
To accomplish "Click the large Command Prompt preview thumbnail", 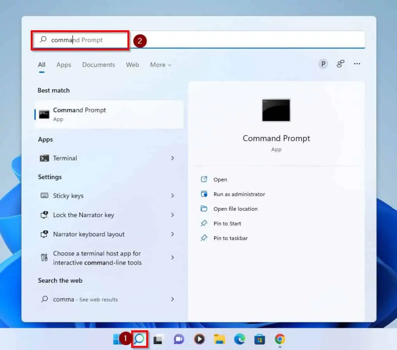I will pos(276,110).
